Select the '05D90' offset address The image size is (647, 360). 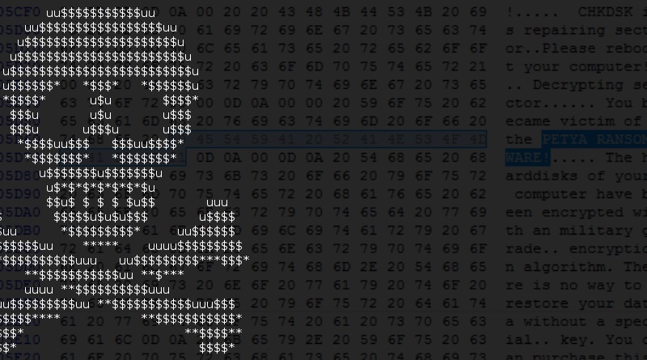tap(20, 193)
